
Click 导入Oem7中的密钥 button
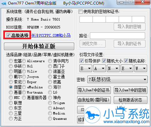point(130,90)
